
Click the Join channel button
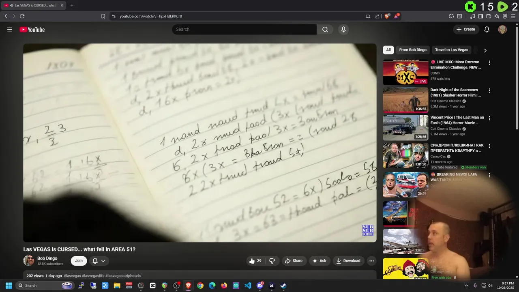coord(79,261)
